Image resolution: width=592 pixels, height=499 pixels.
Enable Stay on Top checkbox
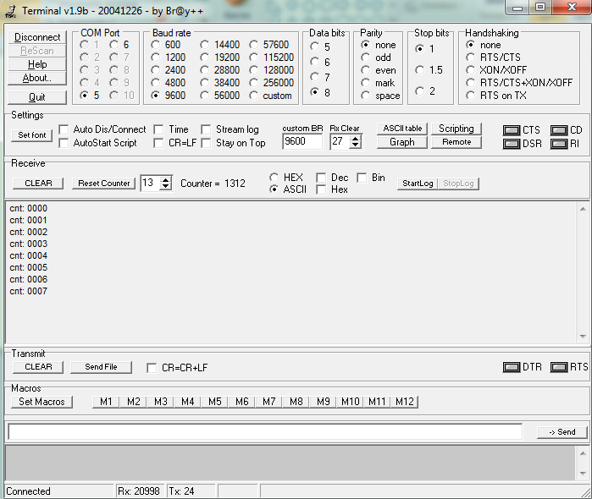click(x=206, y=143)
